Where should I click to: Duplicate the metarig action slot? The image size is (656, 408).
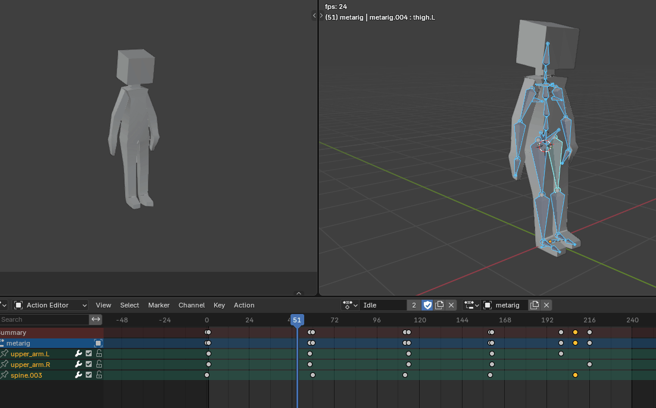pos(535,305)
